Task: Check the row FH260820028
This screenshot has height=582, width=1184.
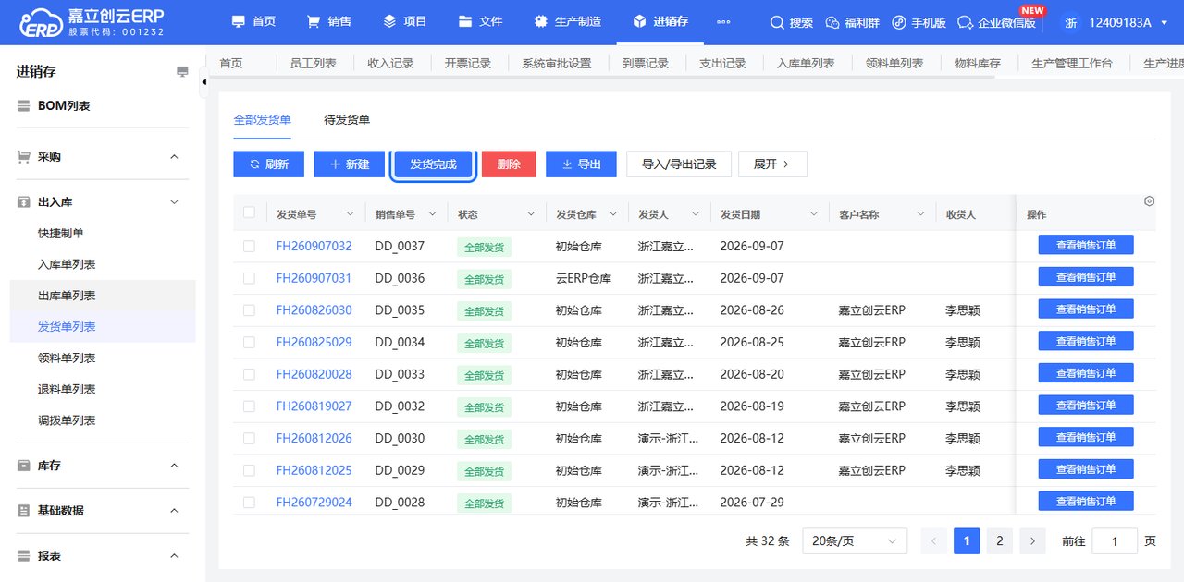Action: [x=249, y=374]
